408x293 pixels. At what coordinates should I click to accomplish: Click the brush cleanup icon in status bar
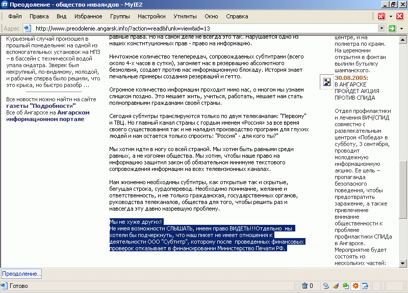pyautogui.click(x=336, y=286)
